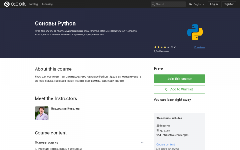Open the Course content sidebar link

click(x=166, y=144)
